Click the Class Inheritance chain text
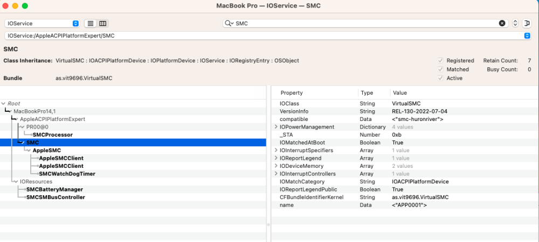 177,60
